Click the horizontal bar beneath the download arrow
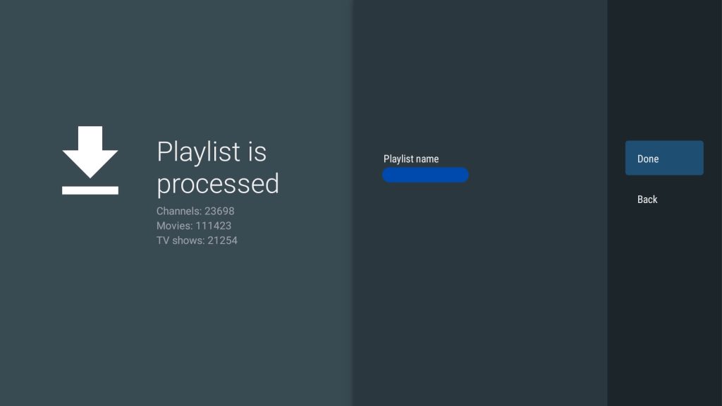 [x=90, y=190]
